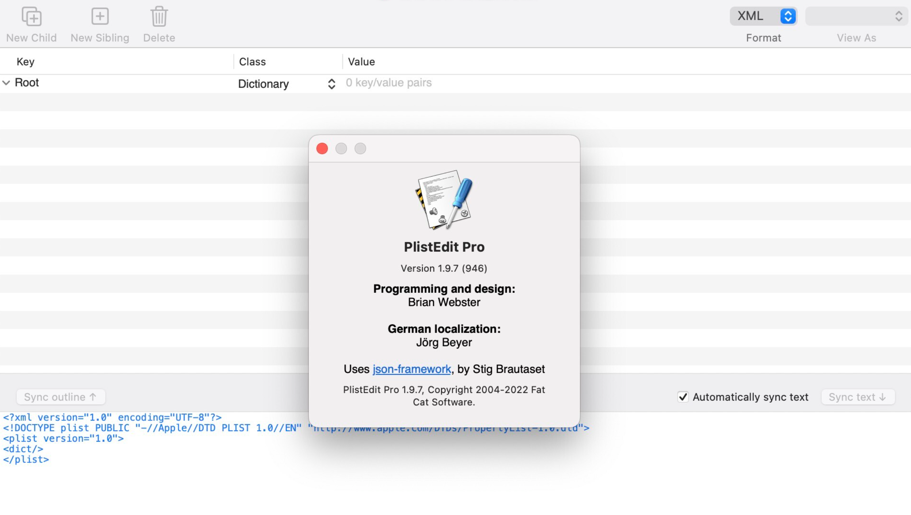Click the zoom button of About window
This screenshot has width=911, height=515.
tap(360, 149)
